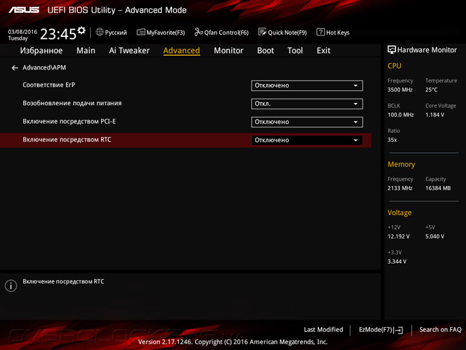Click the +3.3V reading 3.344 V
Image resolution: width=466 pixels, height=350 pixels.
click(x=397, y=261)
